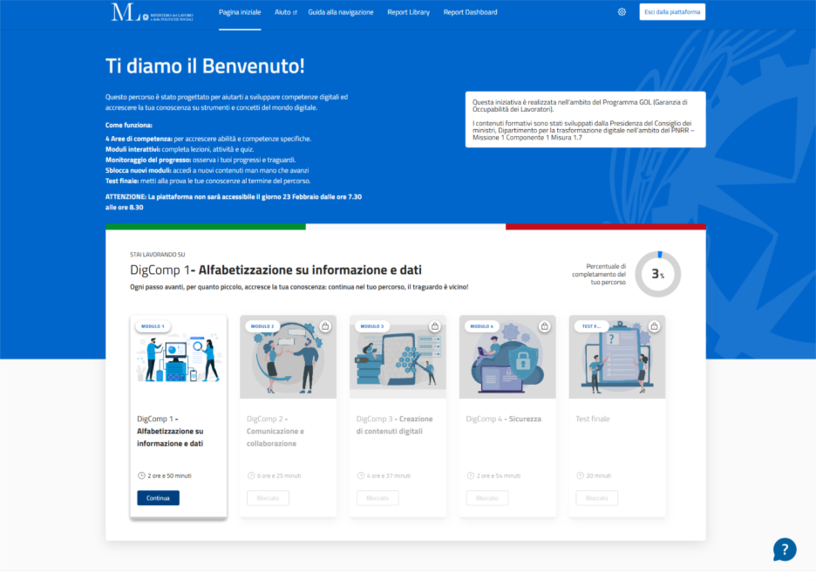Click the clock icon for 4 ore e 37 minuti
Viewport: 816px width, 581px height.
point(361,475)
